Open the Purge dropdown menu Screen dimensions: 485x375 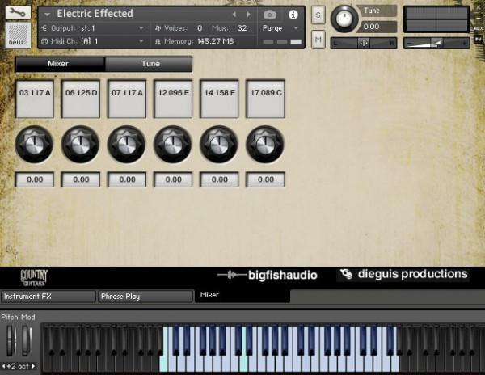[x=280, y=27]
